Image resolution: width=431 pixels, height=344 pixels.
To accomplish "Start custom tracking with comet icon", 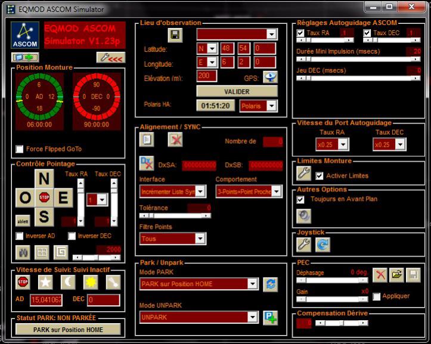I will [x=113, y=282].
